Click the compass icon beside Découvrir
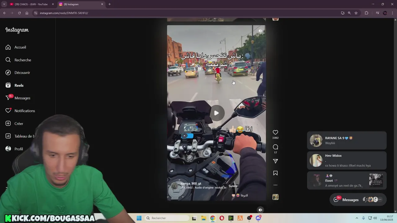 pos(8,72)
